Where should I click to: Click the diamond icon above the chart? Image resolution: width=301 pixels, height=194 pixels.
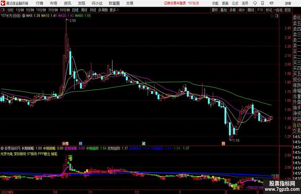[272, 16]
